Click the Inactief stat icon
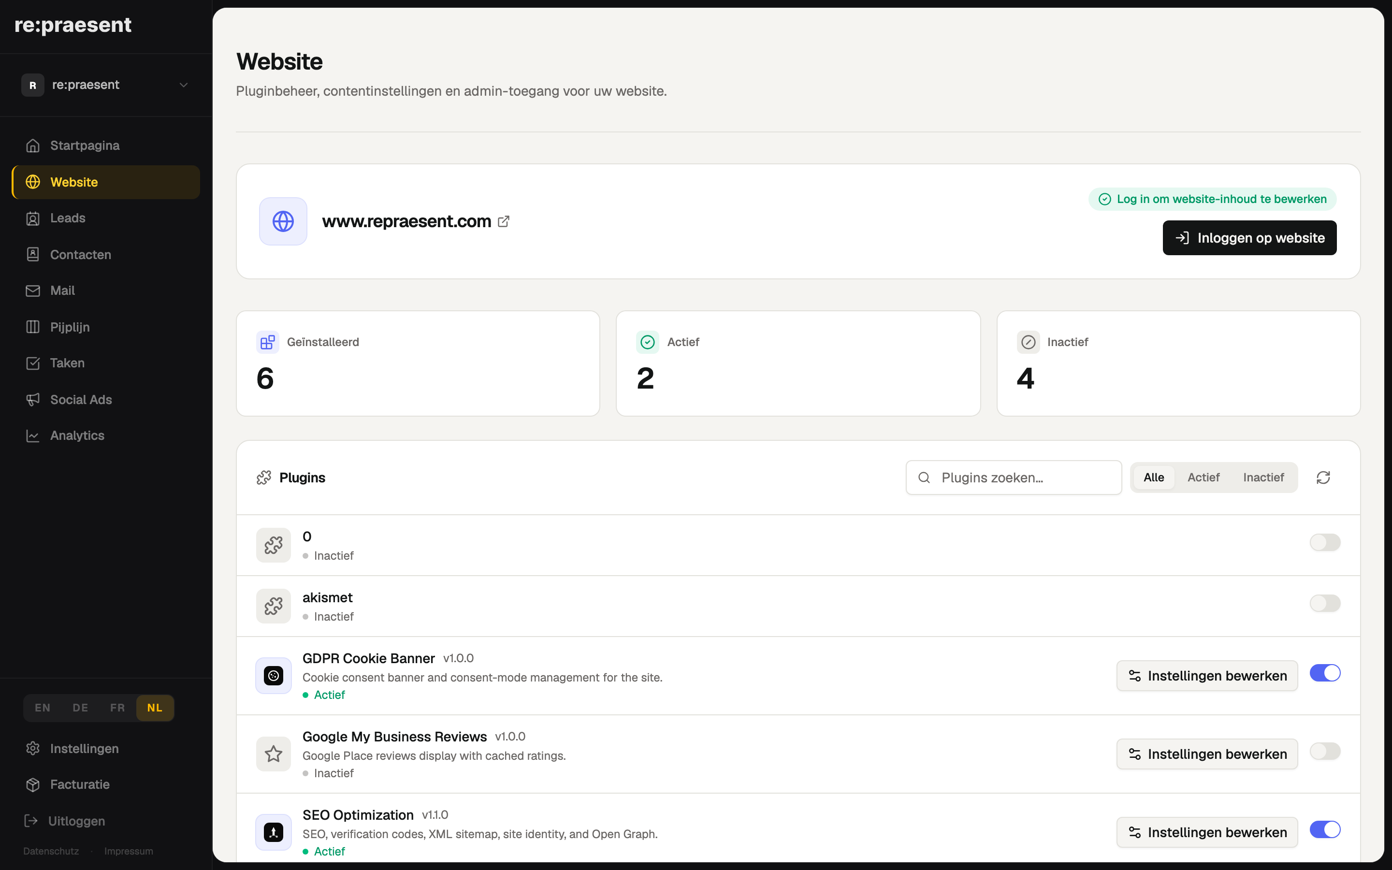The height and width of the screenshot is (870, 1392). (x=1028, y=342)
